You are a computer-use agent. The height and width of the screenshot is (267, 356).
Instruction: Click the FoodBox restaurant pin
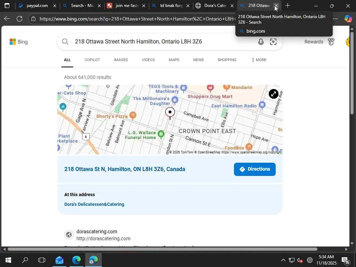249,147
